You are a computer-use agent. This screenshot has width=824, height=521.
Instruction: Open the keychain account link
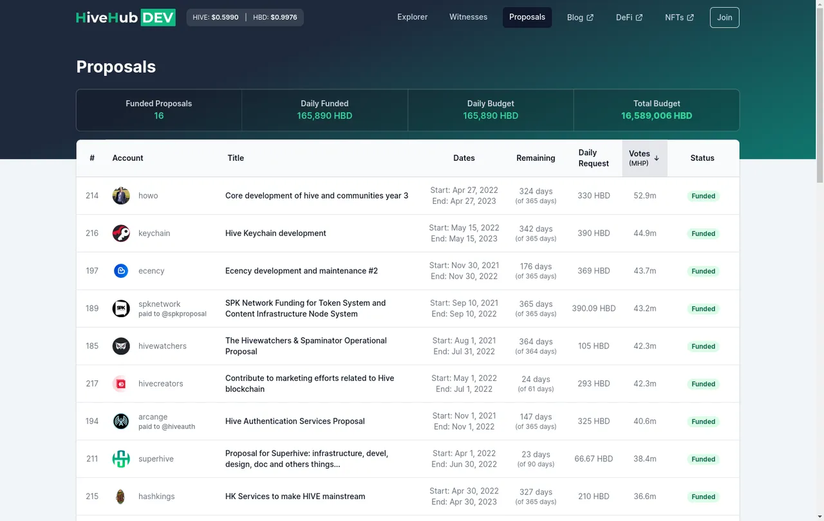[154, 233]
